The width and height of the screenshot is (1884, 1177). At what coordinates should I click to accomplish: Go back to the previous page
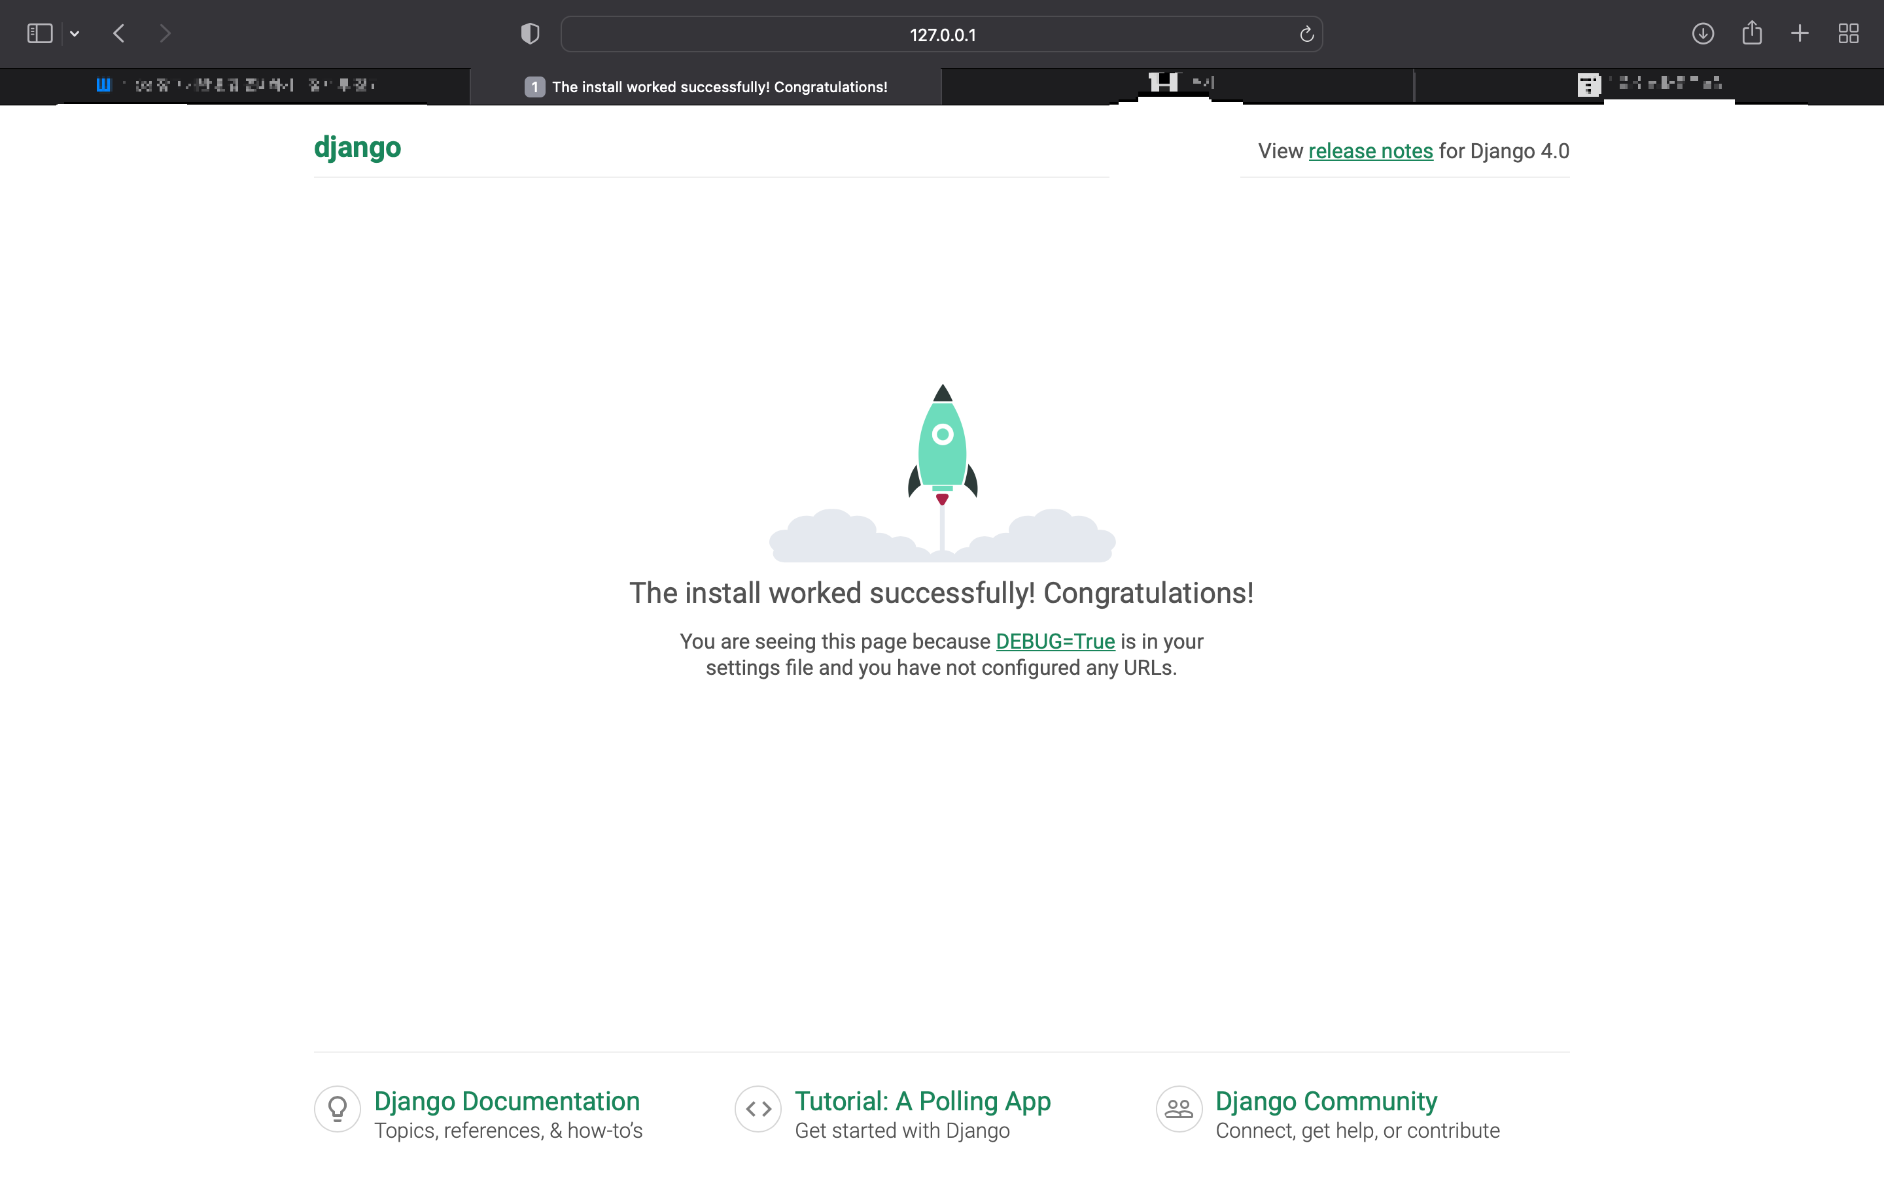coord(119,33)
